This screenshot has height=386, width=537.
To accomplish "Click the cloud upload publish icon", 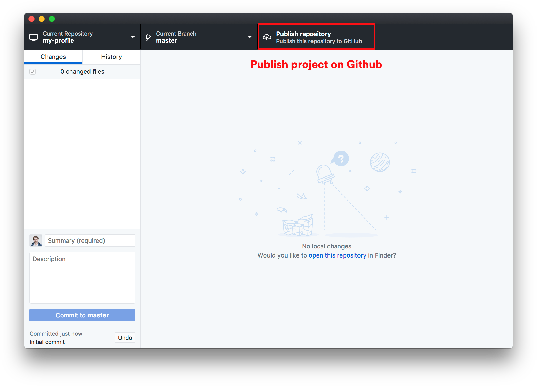I will [267, 37].
